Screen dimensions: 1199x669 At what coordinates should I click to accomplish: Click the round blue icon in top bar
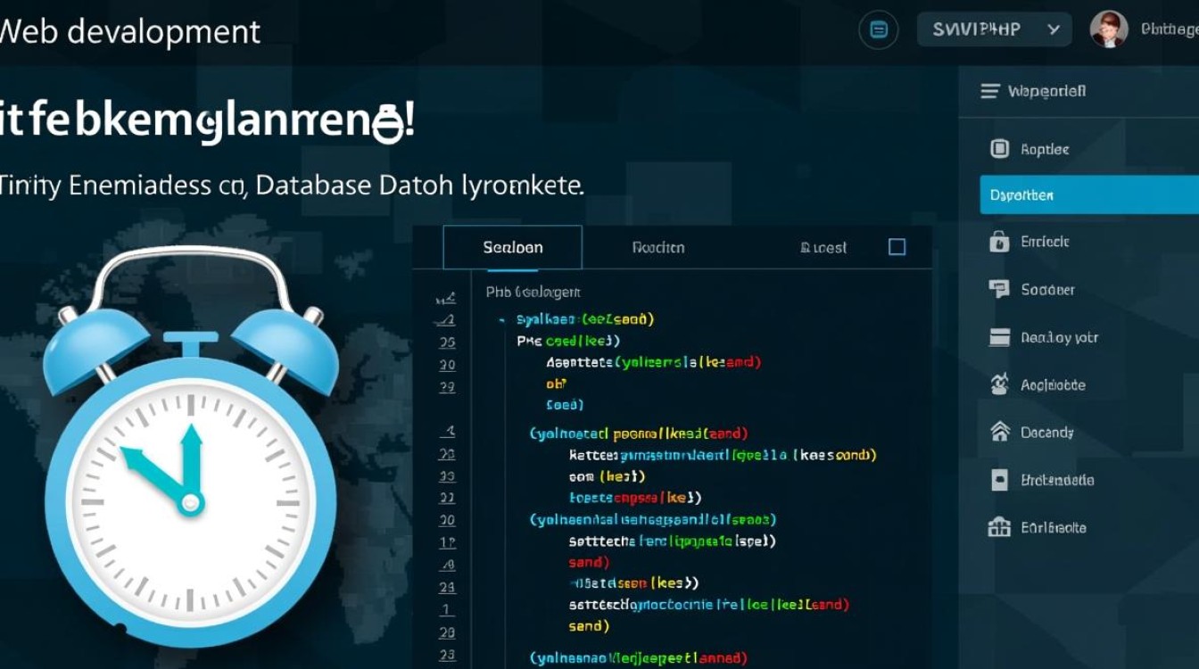click(x=879, y=29)
